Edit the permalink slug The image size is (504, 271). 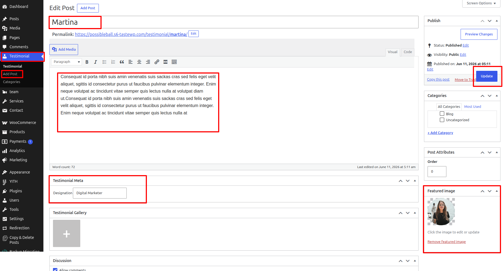pos(194,34)
